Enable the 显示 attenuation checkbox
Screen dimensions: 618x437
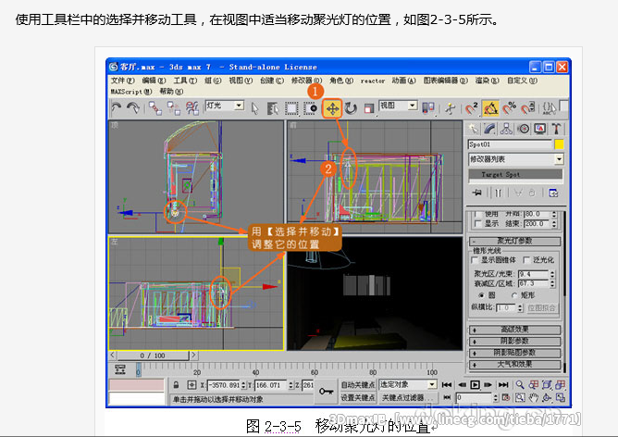coord(477,224)
